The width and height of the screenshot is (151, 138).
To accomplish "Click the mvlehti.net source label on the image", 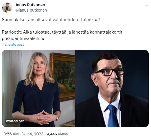I will (x=15, y=121).
